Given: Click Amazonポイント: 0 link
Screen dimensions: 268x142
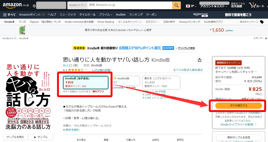Looking at the screenshot, I should [32, 15].
